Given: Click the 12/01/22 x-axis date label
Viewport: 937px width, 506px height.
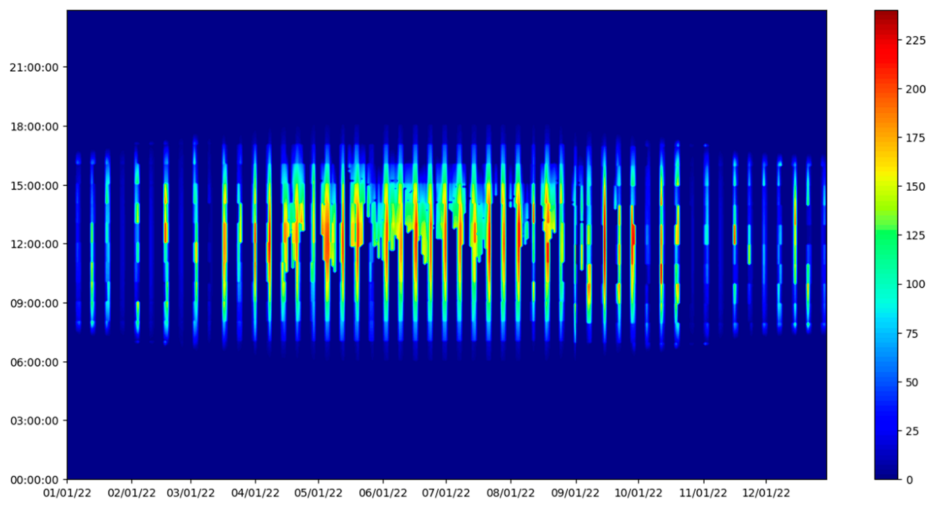Looking at the screenshot, I should coord(766,493).
